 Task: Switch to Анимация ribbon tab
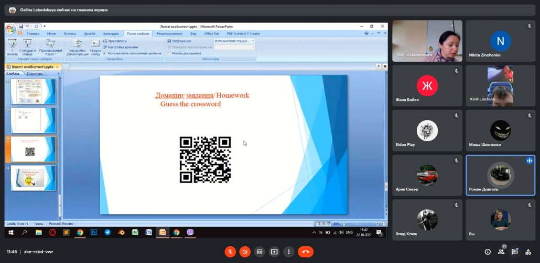click(111, 33)
